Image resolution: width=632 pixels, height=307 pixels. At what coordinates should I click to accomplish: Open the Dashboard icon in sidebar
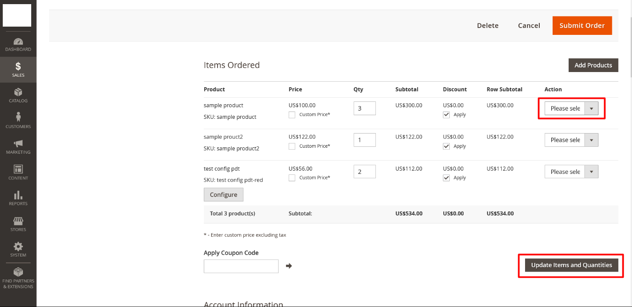pos(18,42)
